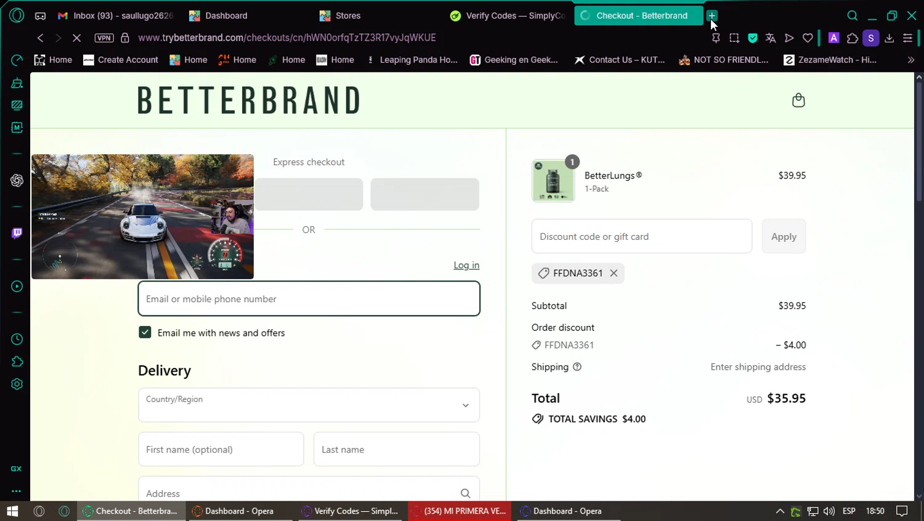Open the tab search magnifier
This screenshot has height=521, width=924.
(x=853, y=15)
